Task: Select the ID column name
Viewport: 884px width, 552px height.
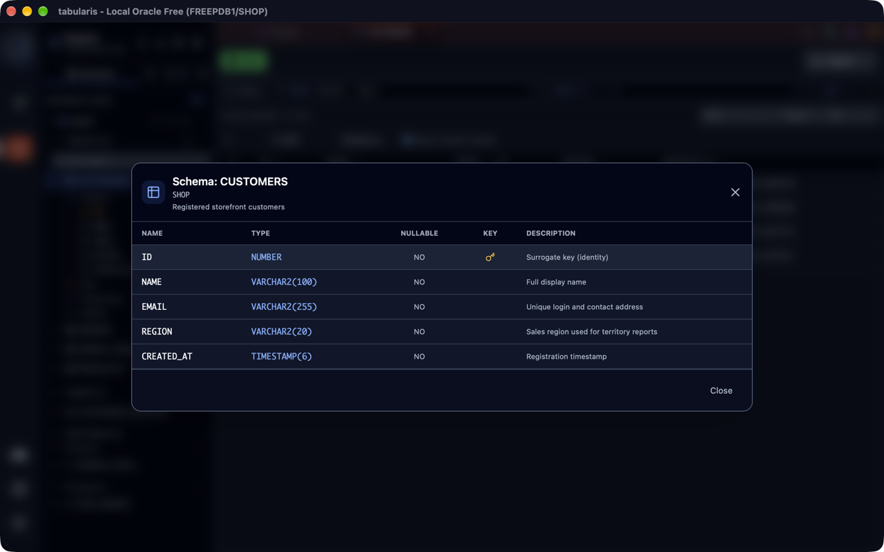Action: pos(146,257)
